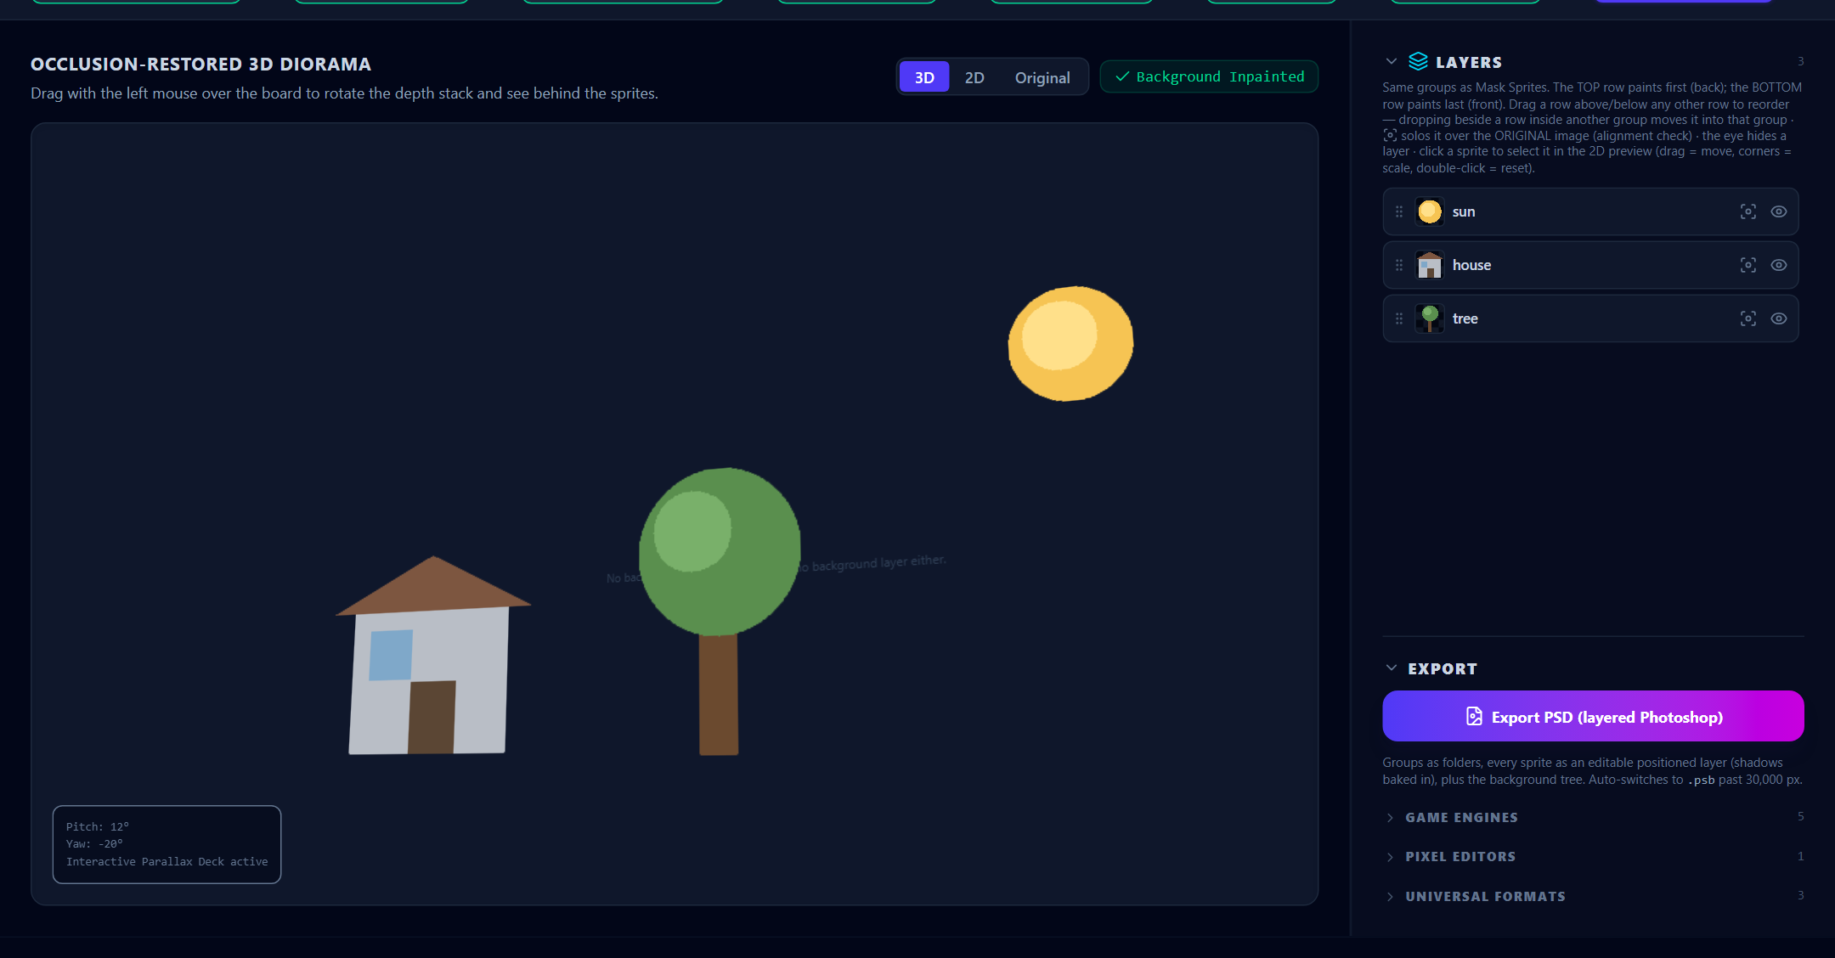
Task: Click Export PSD (layered Photoshop) button
Action: click(1593, 716)
